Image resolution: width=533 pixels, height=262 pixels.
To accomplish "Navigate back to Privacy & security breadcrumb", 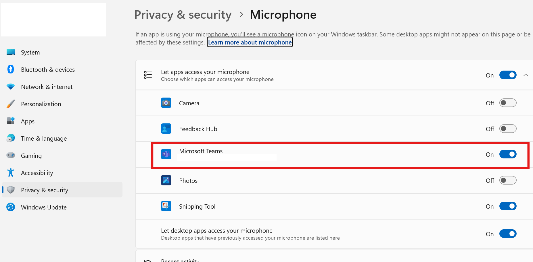I will click(183, 15).
